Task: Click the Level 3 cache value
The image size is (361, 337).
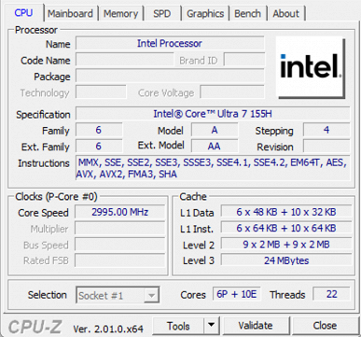Action: point(286,260)
